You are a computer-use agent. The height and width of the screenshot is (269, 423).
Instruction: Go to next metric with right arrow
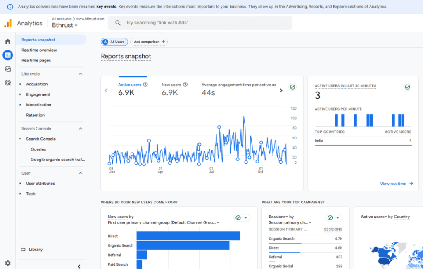(281, 90)
